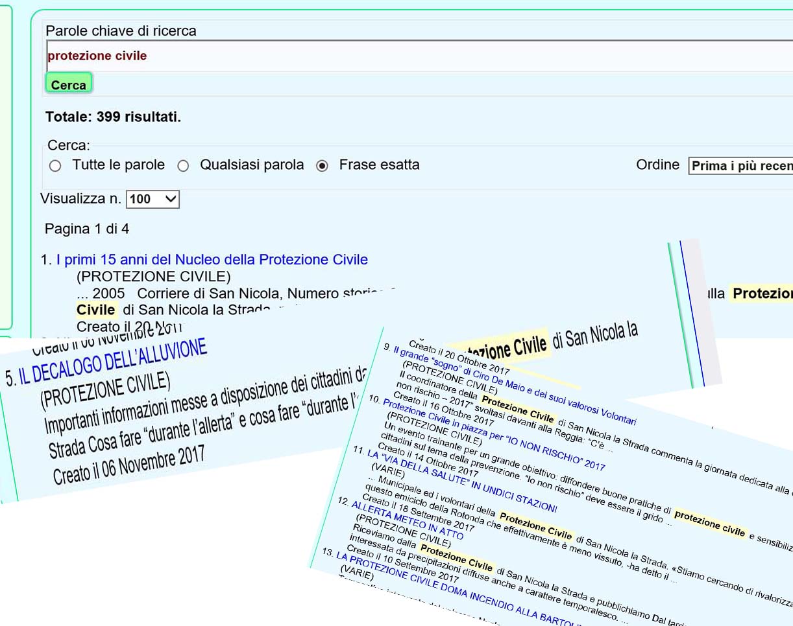Choose the "Frase esatta" radio option
Image resolution: width=793 pixels, height=626 pixels.
point(322,166)
